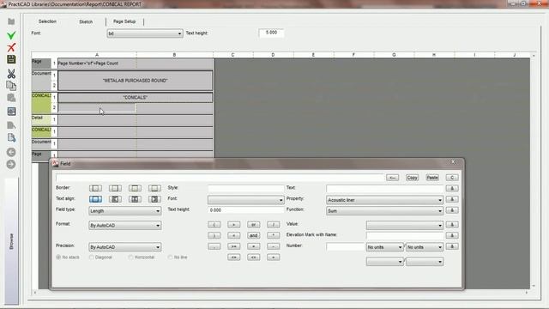
Task: Select the highlighted Text align icon
Action: coord(95,199)
